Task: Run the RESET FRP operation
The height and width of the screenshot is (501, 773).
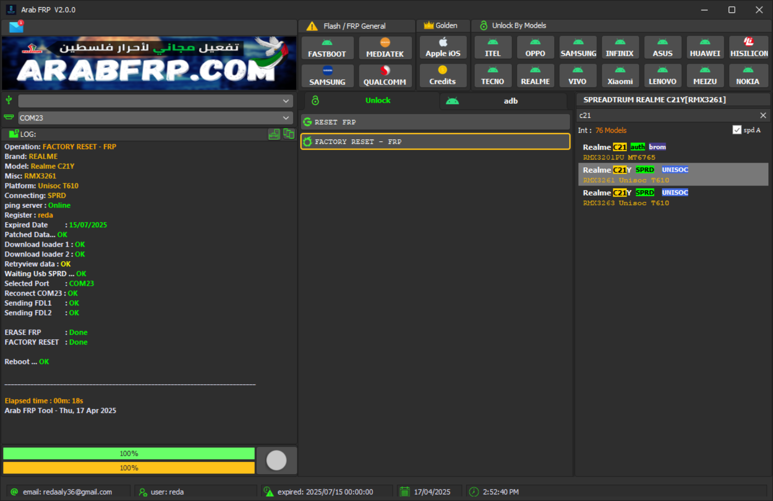Action: point(435,122)
